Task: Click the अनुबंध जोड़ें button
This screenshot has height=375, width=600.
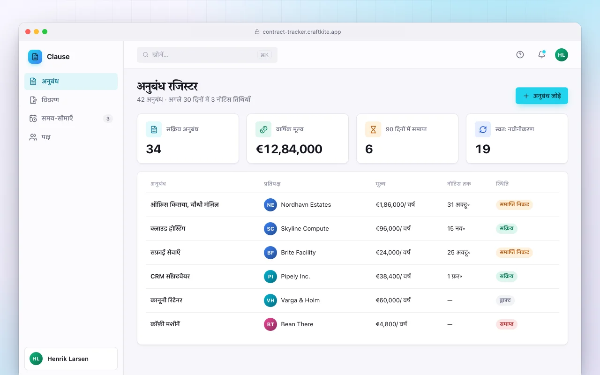Action: click(542, 96)
